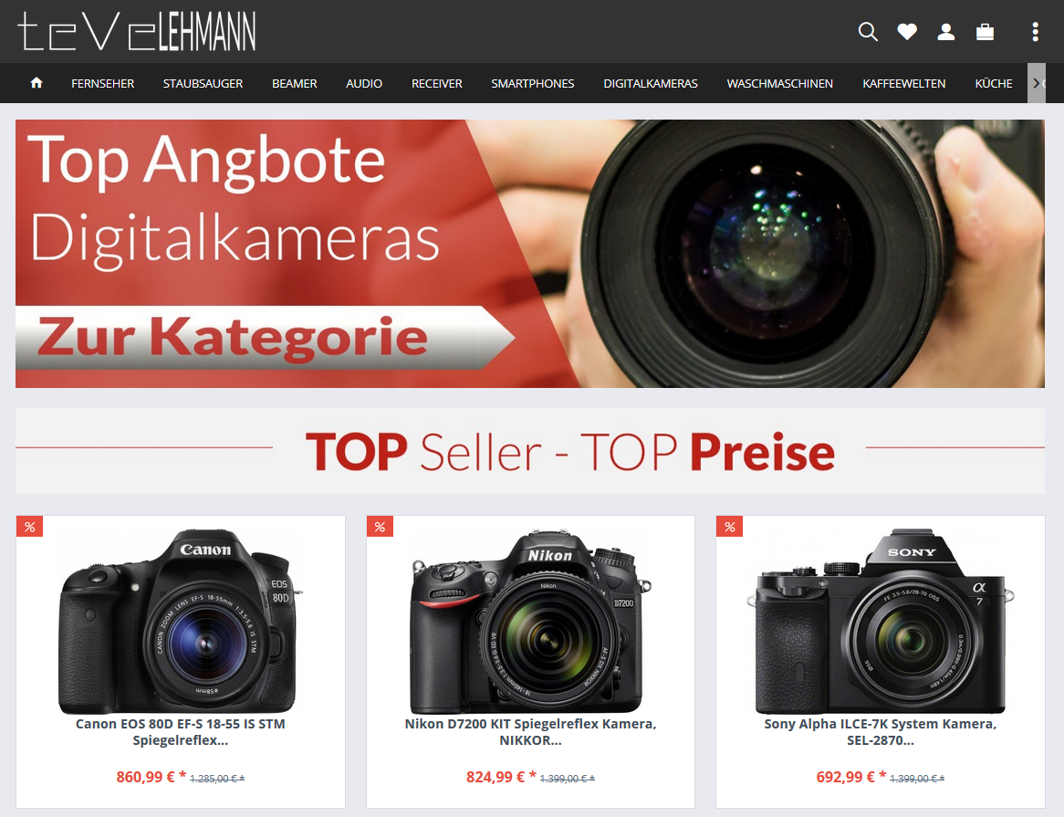
Task: Click the percent badge on Sony camera
Action: pos(729,527)
